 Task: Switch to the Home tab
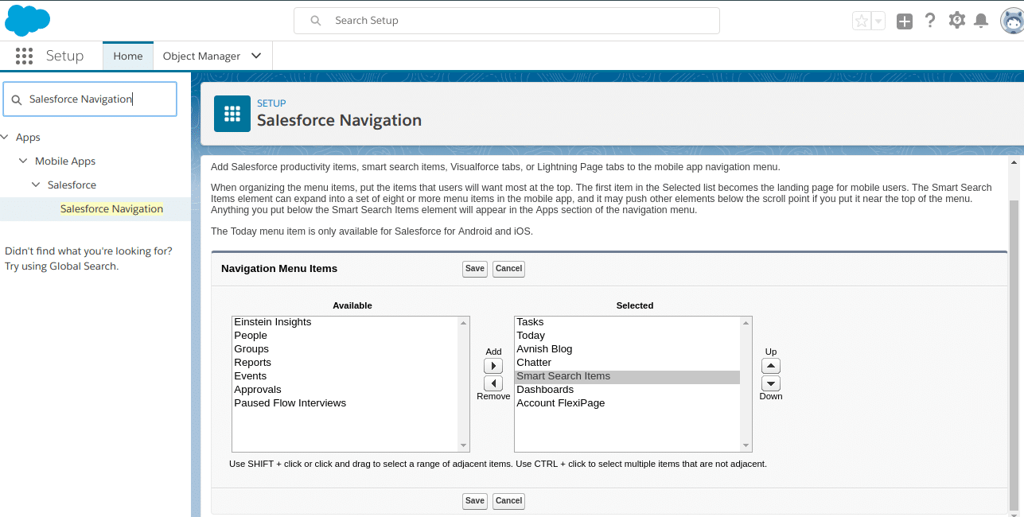(127, 56)
